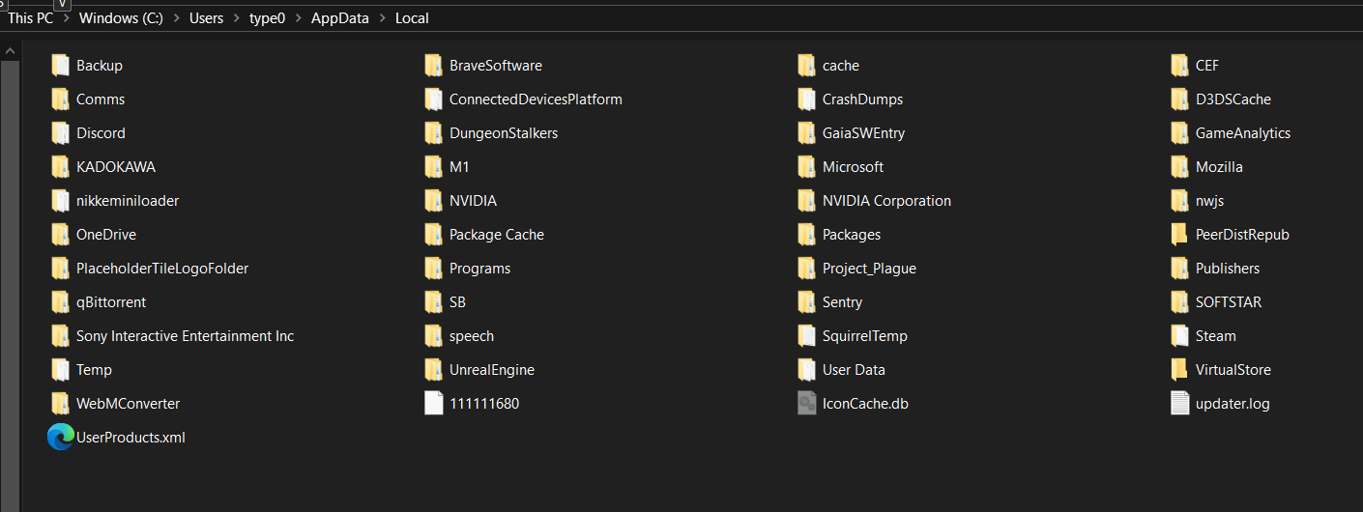Select the NVIDIA folder icon
The height and width of the screenshot is (512, 1363).
433,201
